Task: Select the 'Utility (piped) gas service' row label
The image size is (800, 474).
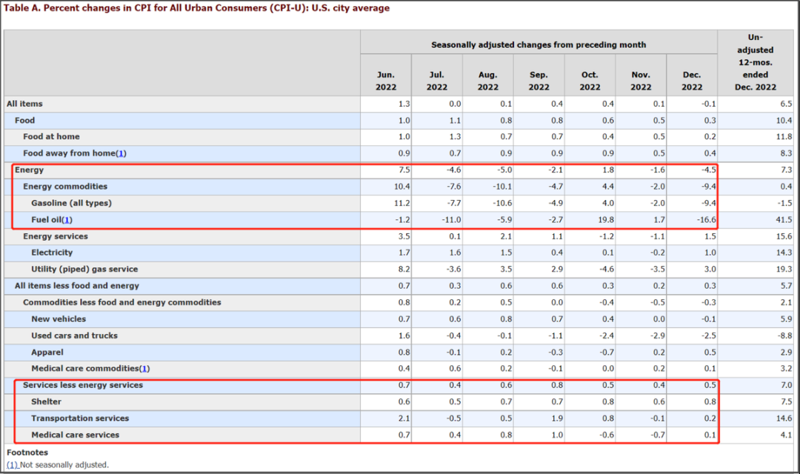Action: (84, 270)
